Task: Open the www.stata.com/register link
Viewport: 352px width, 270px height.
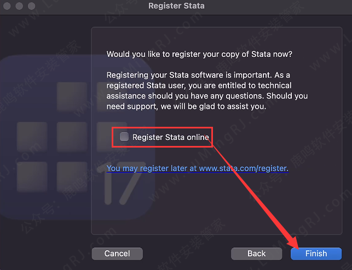Action: click(x=243, y=168)
